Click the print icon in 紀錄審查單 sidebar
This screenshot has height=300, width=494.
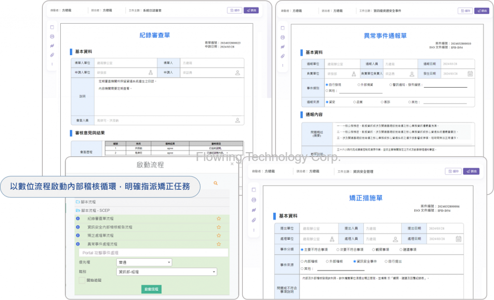click(x=52, y=37)
